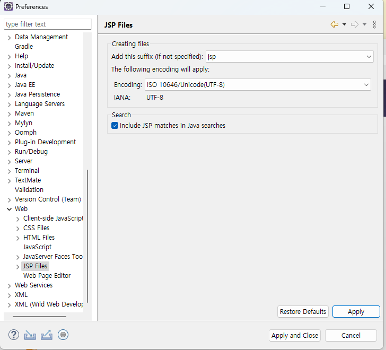Select Gradle in the preferences tree
Image resolution: width=386 pixels, height=350 pixels.
pyautogui.click(x=24, y=47)
